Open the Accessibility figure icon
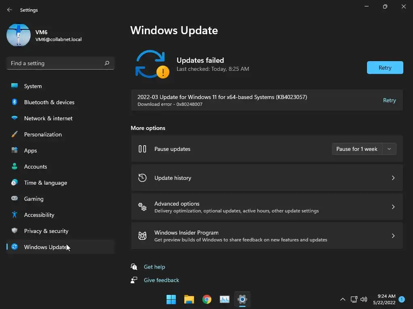This screenshot has width=413, height=309. click(x=15, y=215)
